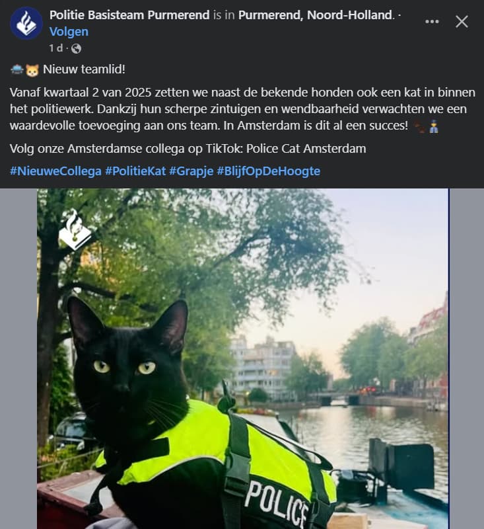Viewport: 484px width, 529px height.
Task: Click the police car emoji icon
Action: coord(17,69)
